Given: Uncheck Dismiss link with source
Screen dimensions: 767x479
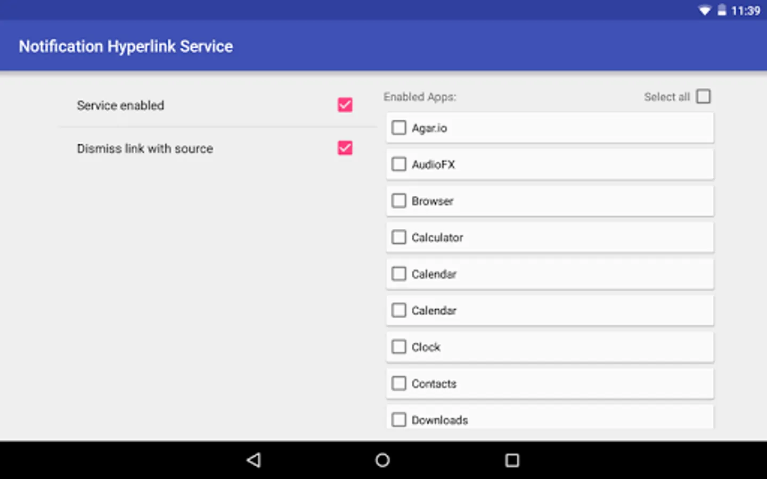Looking at the screenshot, I should click(x=344, y=148).
